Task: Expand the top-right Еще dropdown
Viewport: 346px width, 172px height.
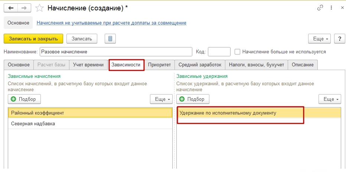Action: tap(320, 39)
